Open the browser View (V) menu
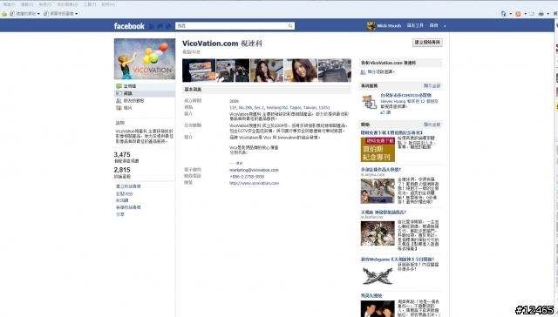This screenshot has height=317, width=558. (45, 4)
